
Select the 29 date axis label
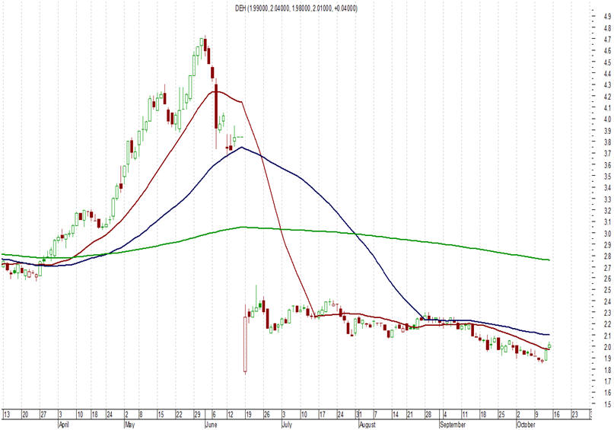point(197,414)
